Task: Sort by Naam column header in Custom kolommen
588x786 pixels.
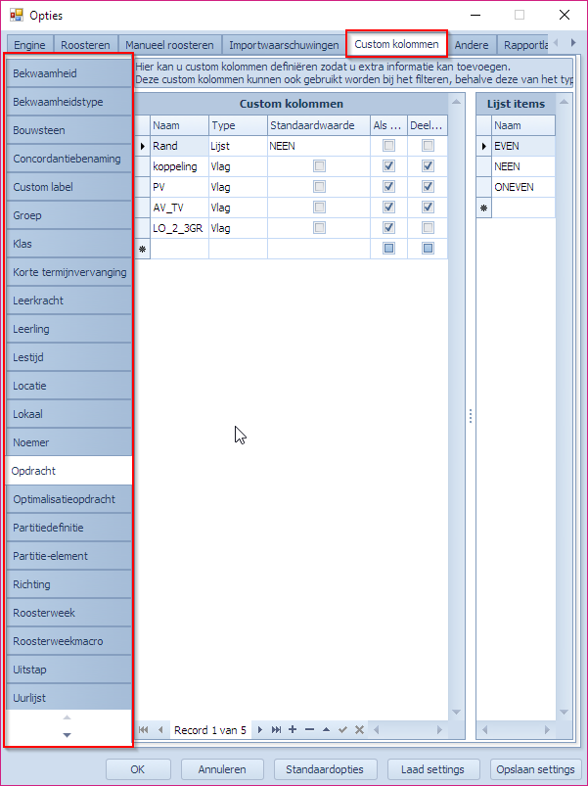Action: point(179,125)
